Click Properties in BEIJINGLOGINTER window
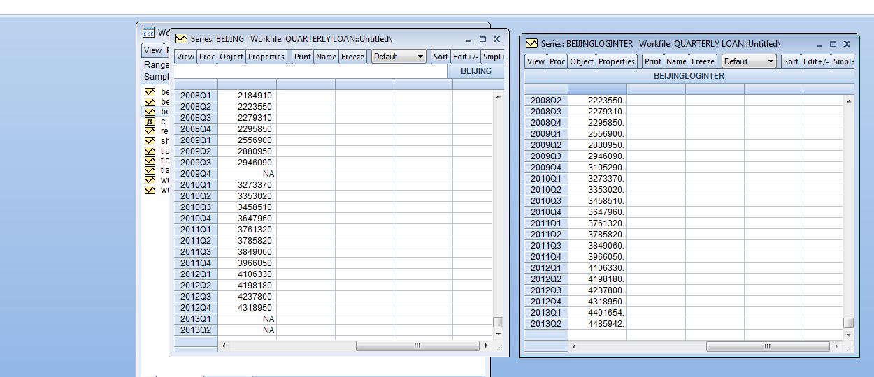The width and height of the screenshot is (874, 377). [617, 61]
